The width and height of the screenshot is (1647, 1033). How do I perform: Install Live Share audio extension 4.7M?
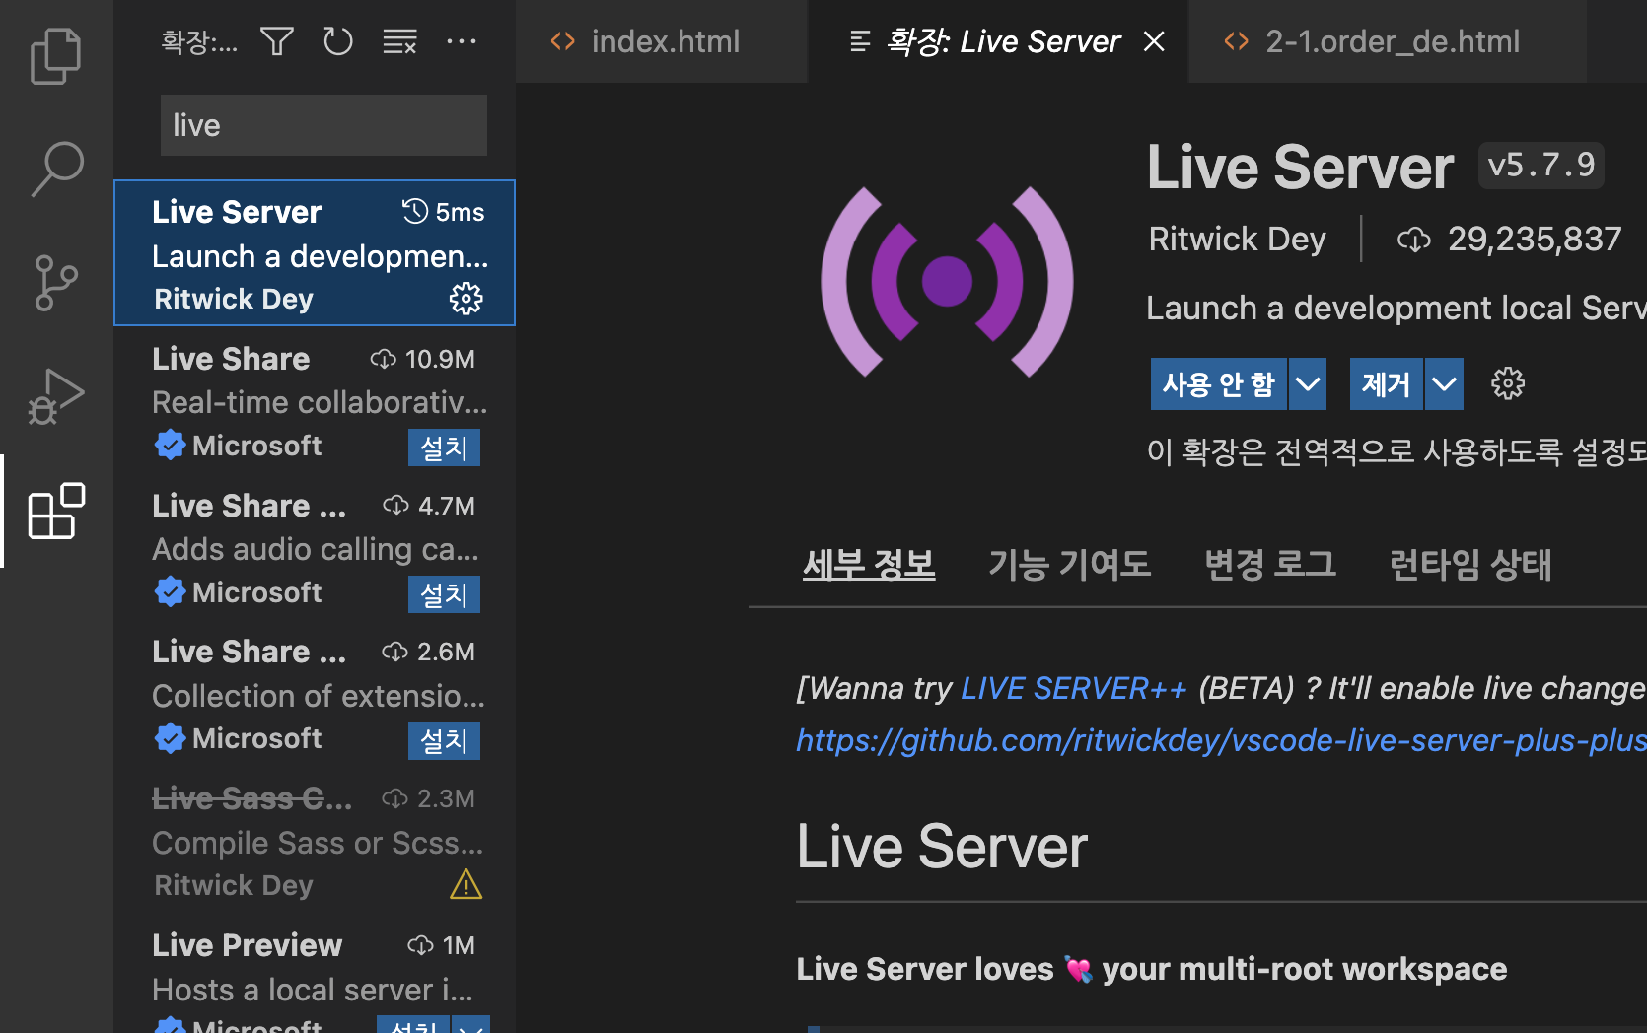(x=444, y=594)
